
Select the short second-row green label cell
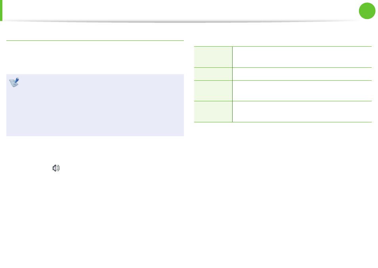pyautogui.click(x=213, y=74)
